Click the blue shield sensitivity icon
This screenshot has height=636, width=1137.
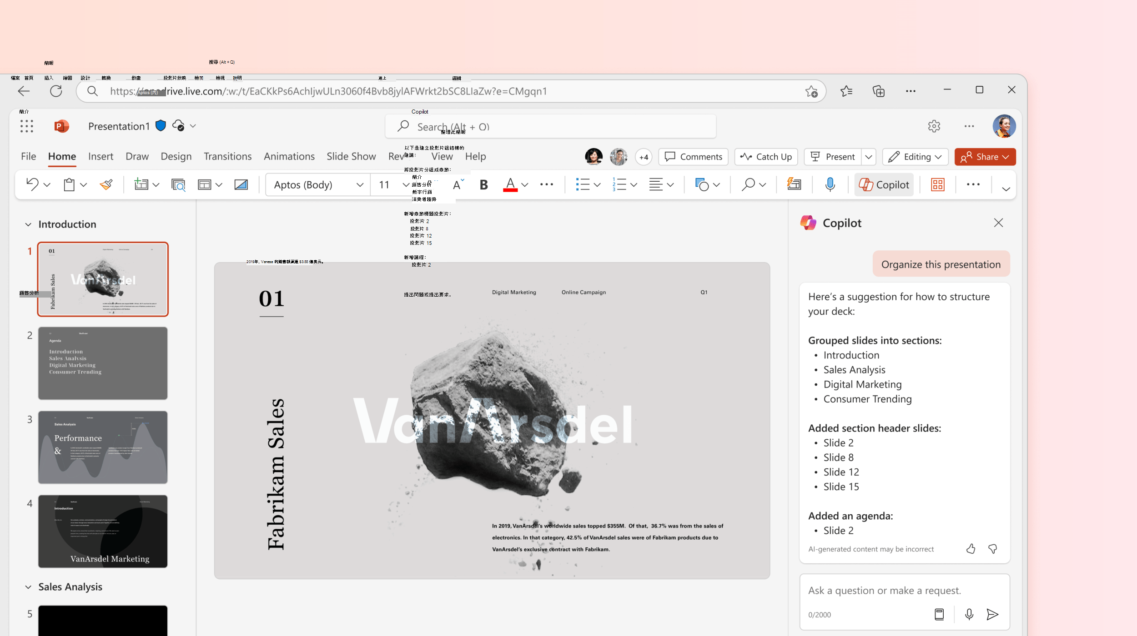161,126
